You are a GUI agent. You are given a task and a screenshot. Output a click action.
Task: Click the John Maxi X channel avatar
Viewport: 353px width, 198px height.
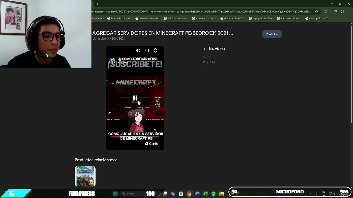coord(112,61)
